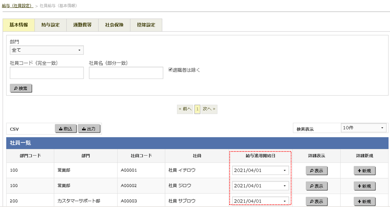Click the CSV 取込 import button

tap(65, 129)
